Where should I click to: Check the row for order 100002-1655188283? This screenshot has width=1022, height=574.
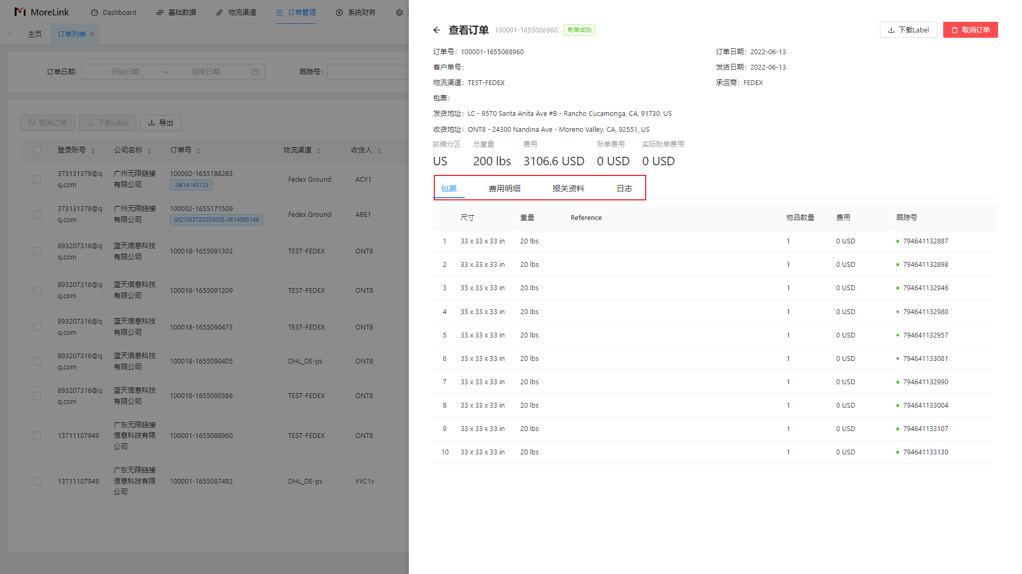[37, 180]
